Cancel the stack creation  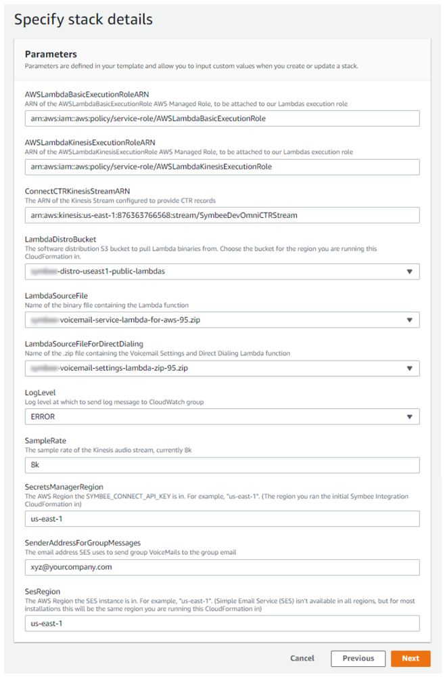coord(302,658)
